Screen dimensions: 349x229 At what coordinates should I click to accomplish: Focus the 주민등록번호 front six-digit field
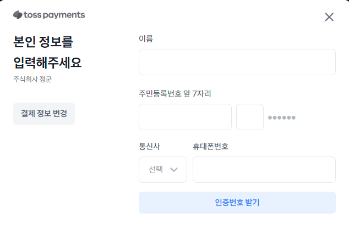click(x=185, y=117)
